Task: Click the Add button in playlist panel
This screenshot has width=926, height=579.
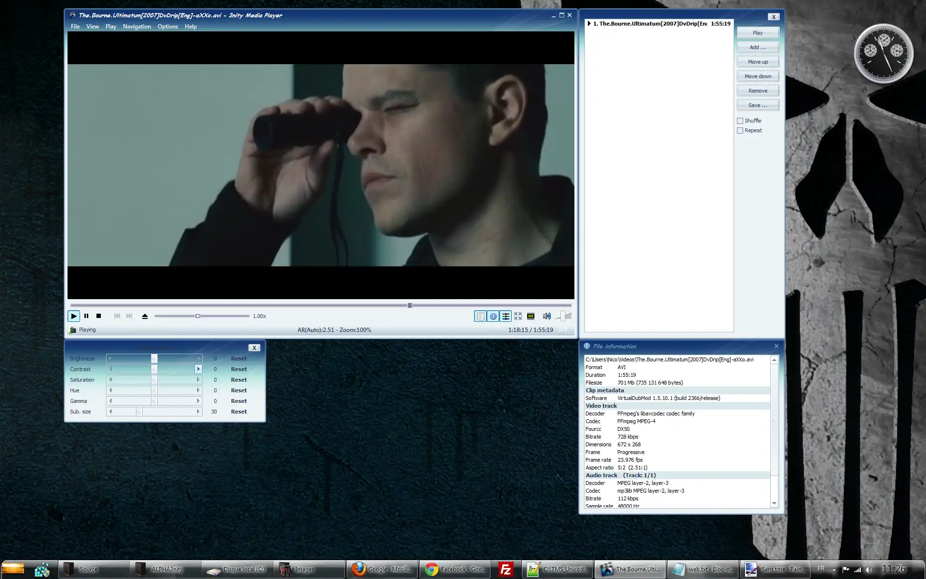Action: [757, 47]
